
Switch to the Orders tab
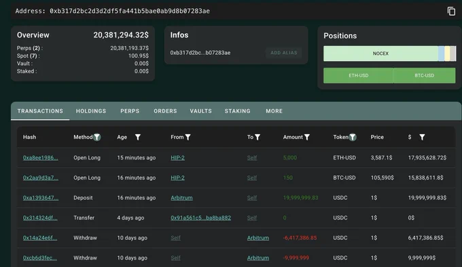(x=165, y=111)
